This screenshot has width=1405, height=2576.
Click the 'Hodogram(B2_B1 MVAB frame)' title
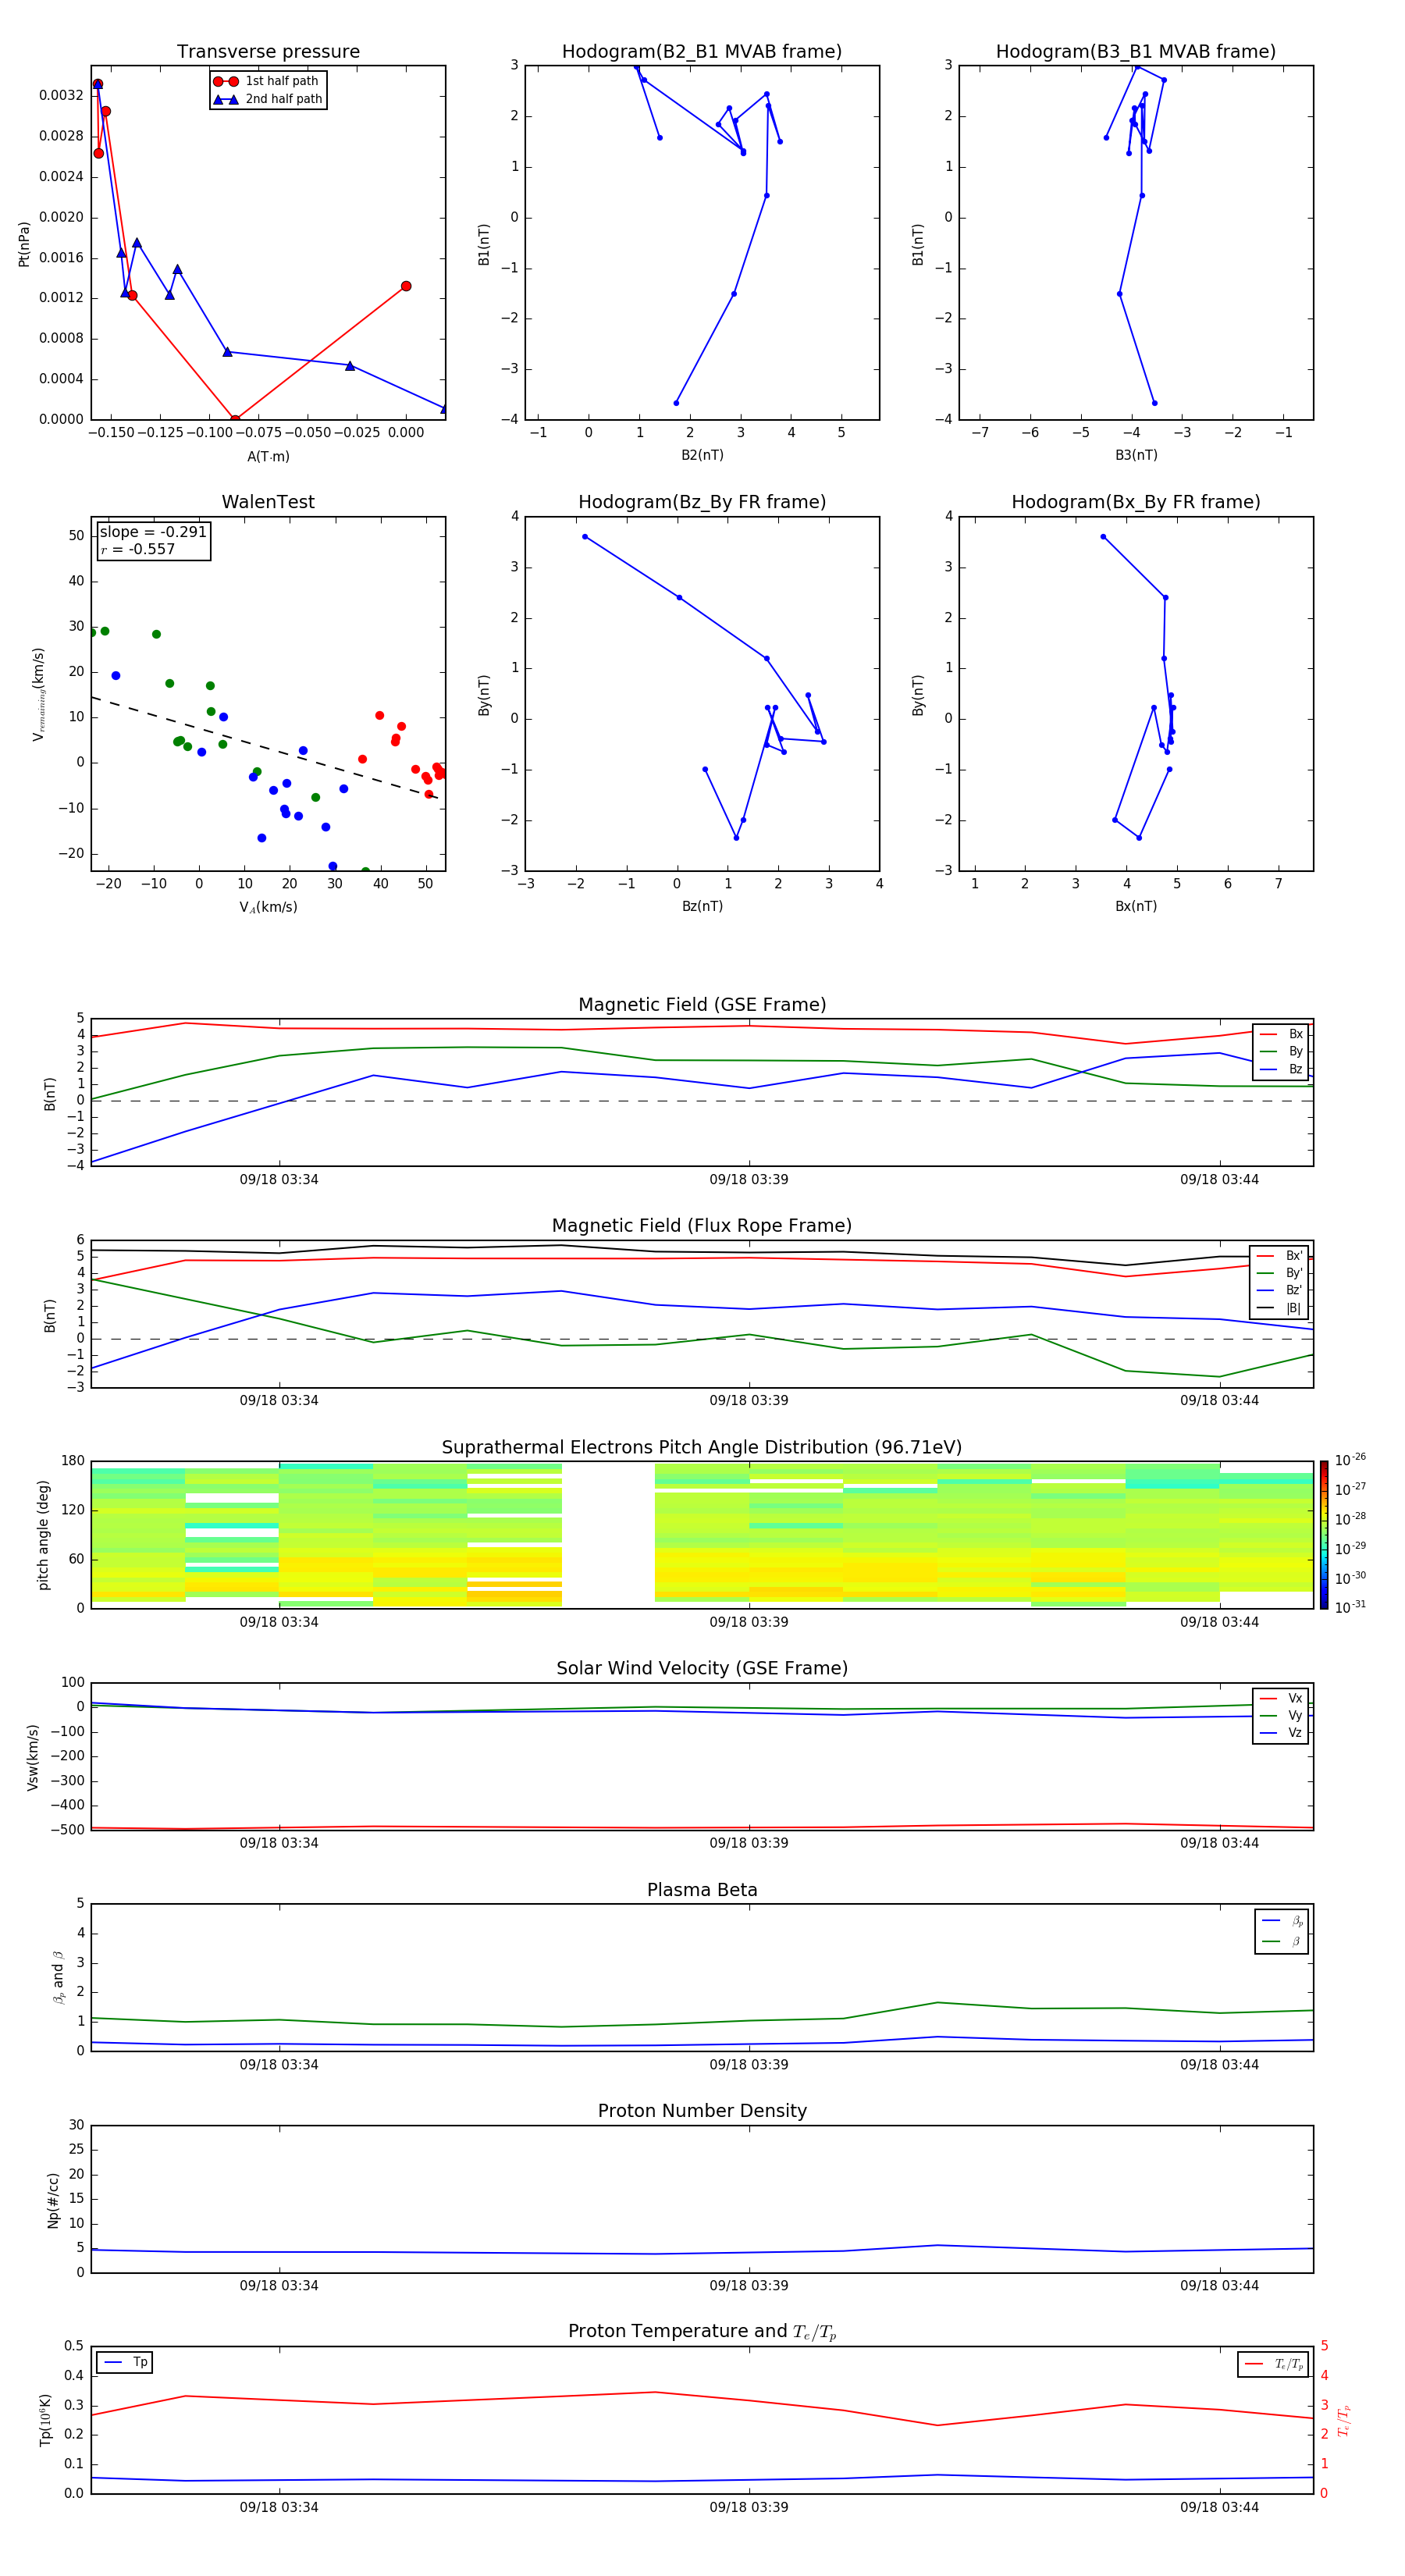click(702, 52)
